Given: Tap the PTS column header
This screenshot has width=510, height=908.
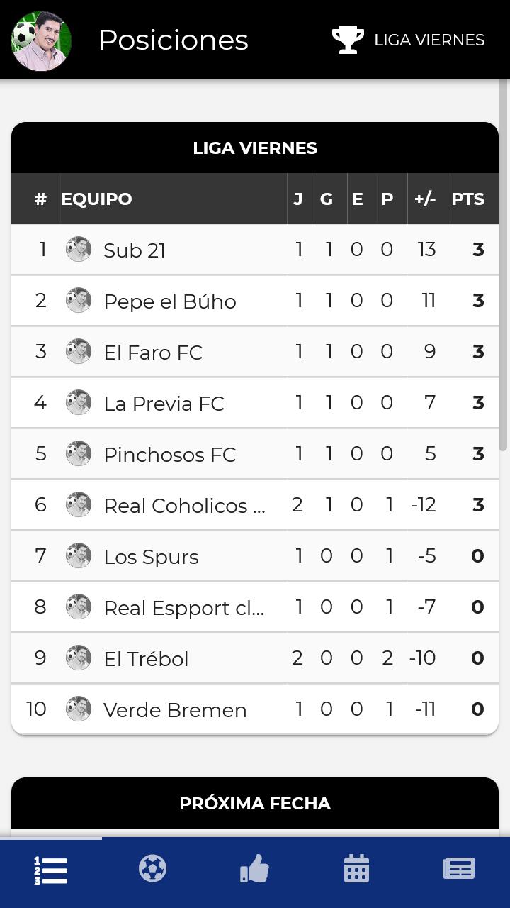Looking at the screenshot, I should (468, 199).
